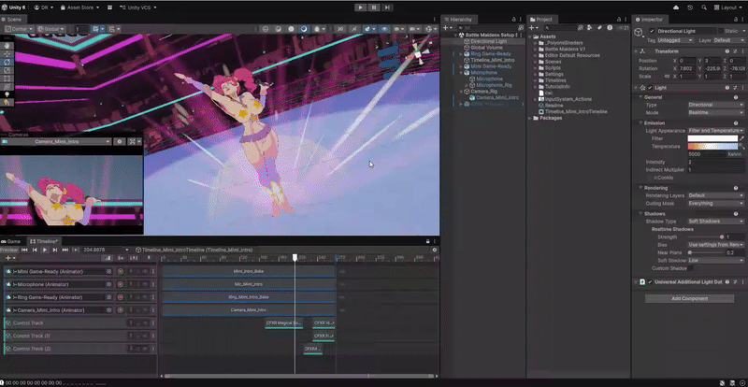The height and width of the screenshot is (387, 748).
Task: Click the global Search magnifier icon
Action: [704, 7]
